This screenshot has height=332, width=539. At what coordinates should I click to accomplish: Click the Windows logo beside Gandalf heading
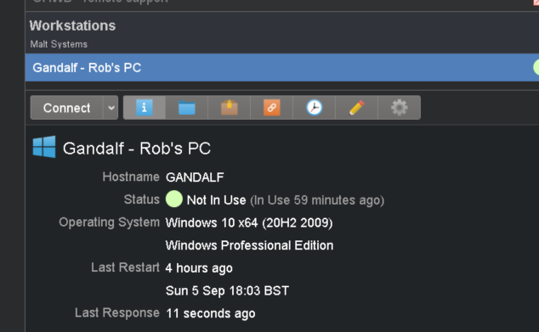(x=44, y=147)
